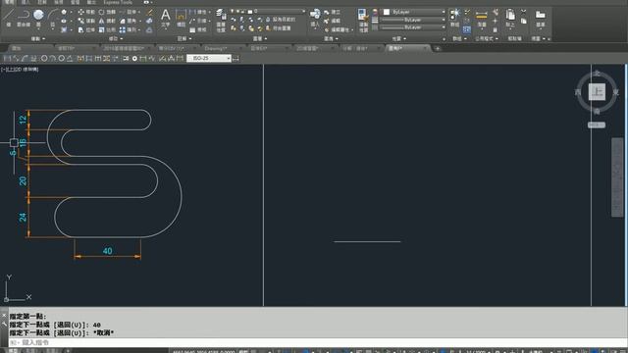Select the Dimension (標註) tool

181,19
